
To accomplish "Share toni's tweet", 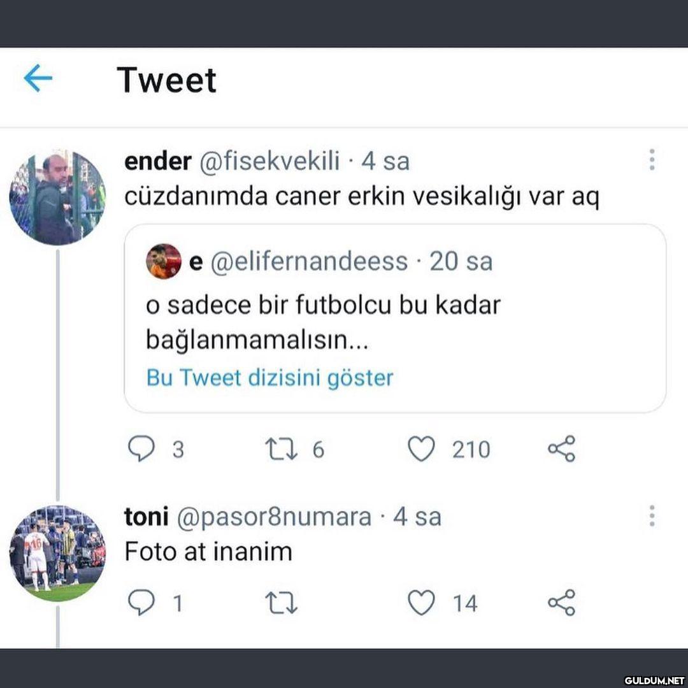I will click(561, 603).
